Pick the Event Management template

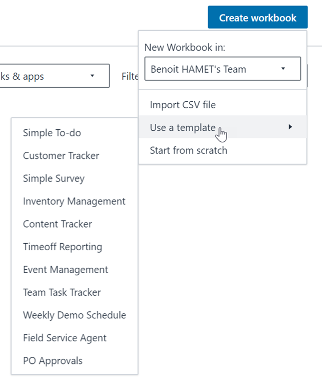65,270
